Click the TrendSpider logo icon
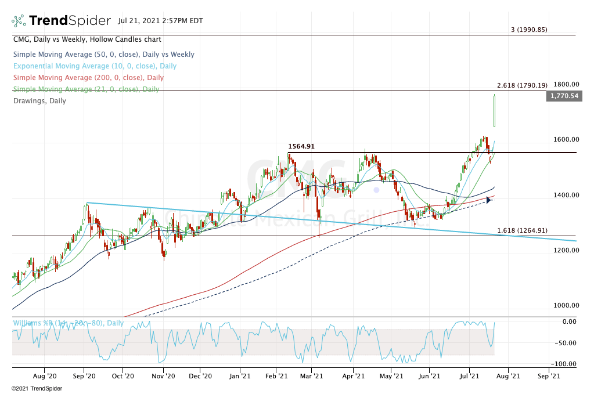This screenshot has width=594, height=394. (x=17, y=19)
